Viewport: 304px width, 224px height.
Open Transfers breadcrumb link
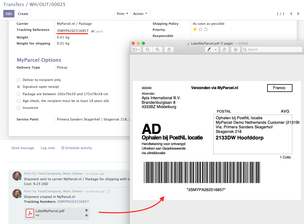14,4
